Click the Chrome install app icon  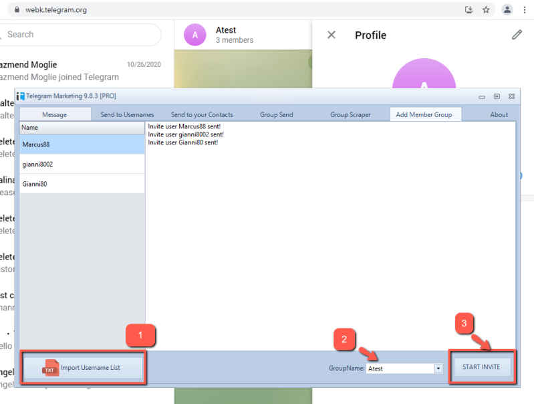pos(469,10)
